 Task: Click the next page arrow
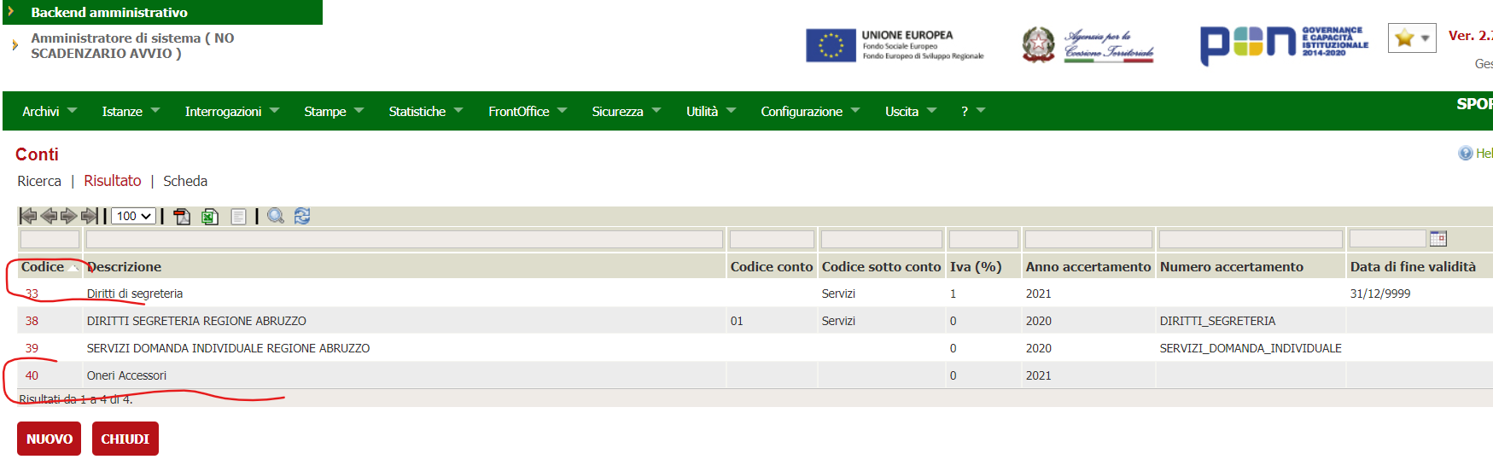point(69,216)
